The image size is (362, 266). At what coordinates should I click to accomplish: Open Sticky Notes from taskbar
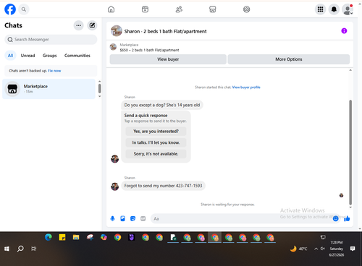point(62,238)
